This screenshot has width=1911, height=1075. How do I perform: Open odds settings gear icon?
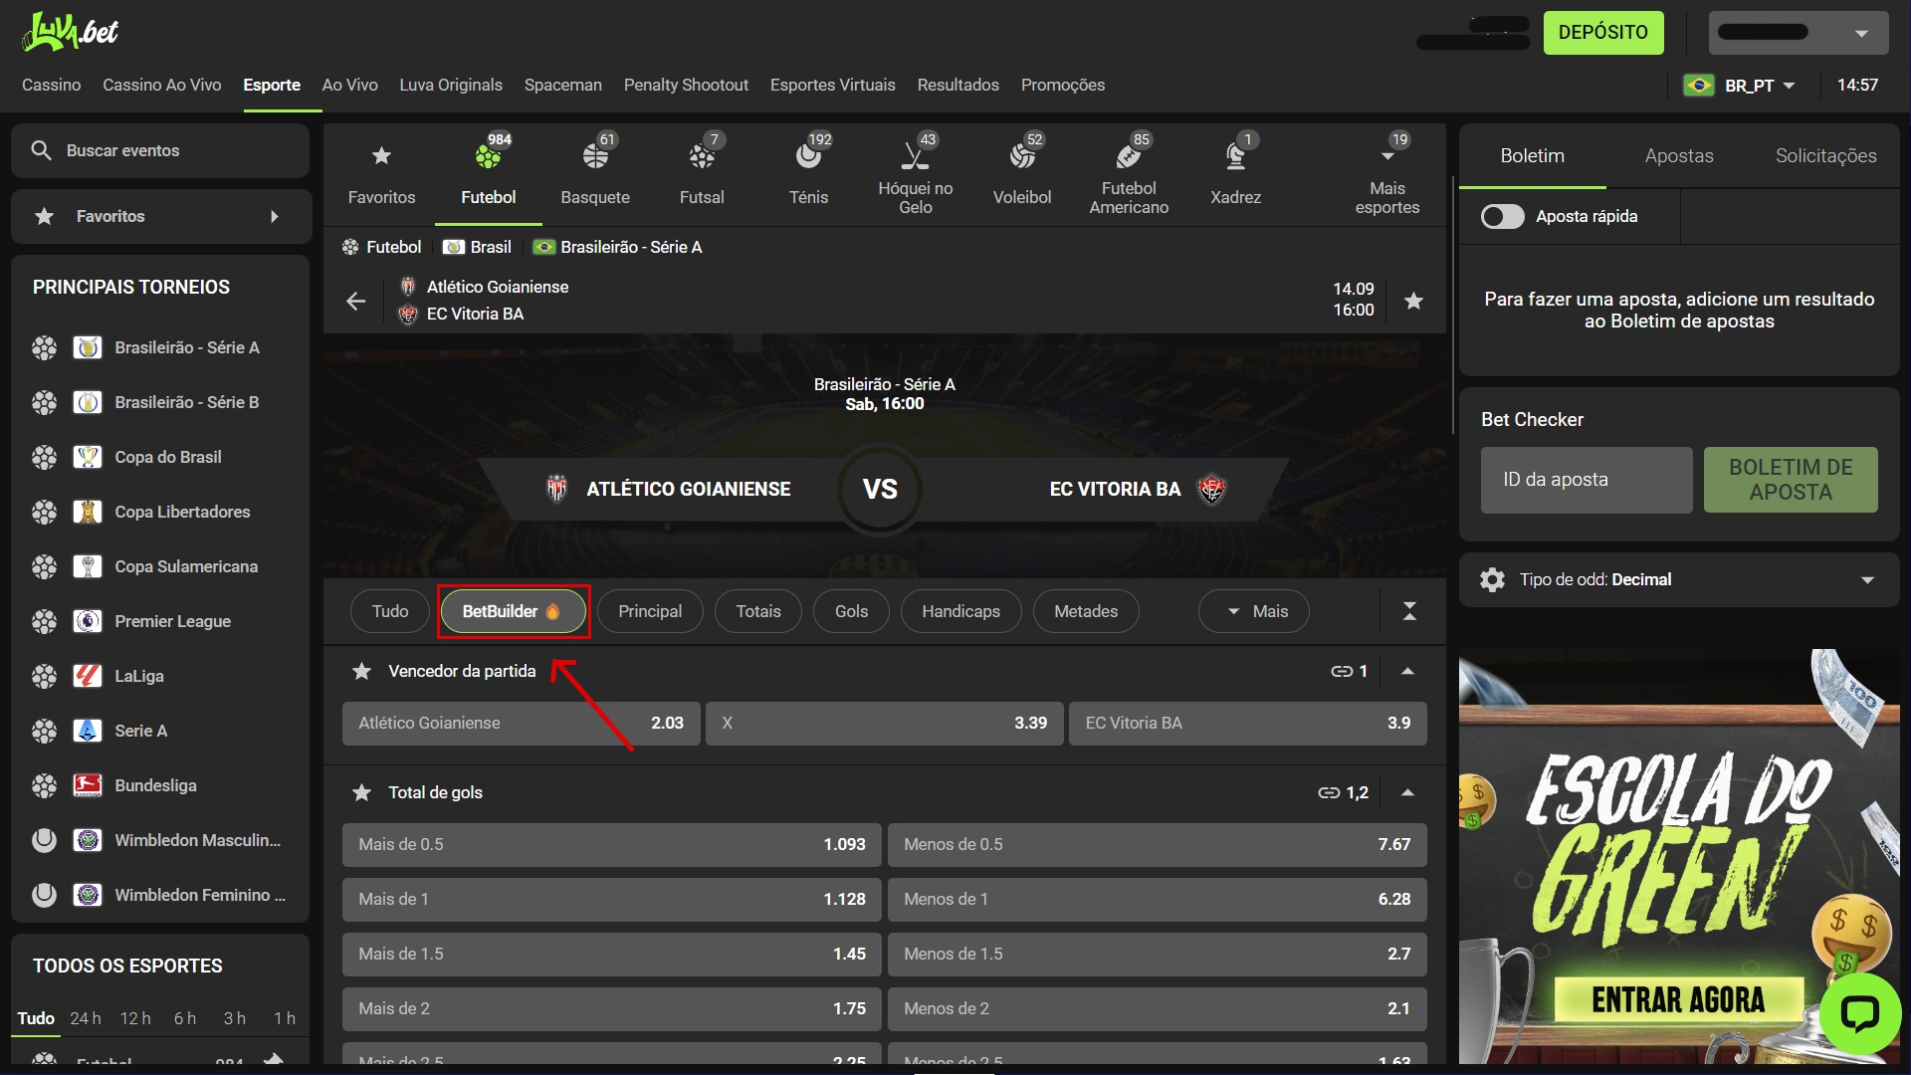(1492, 579)
